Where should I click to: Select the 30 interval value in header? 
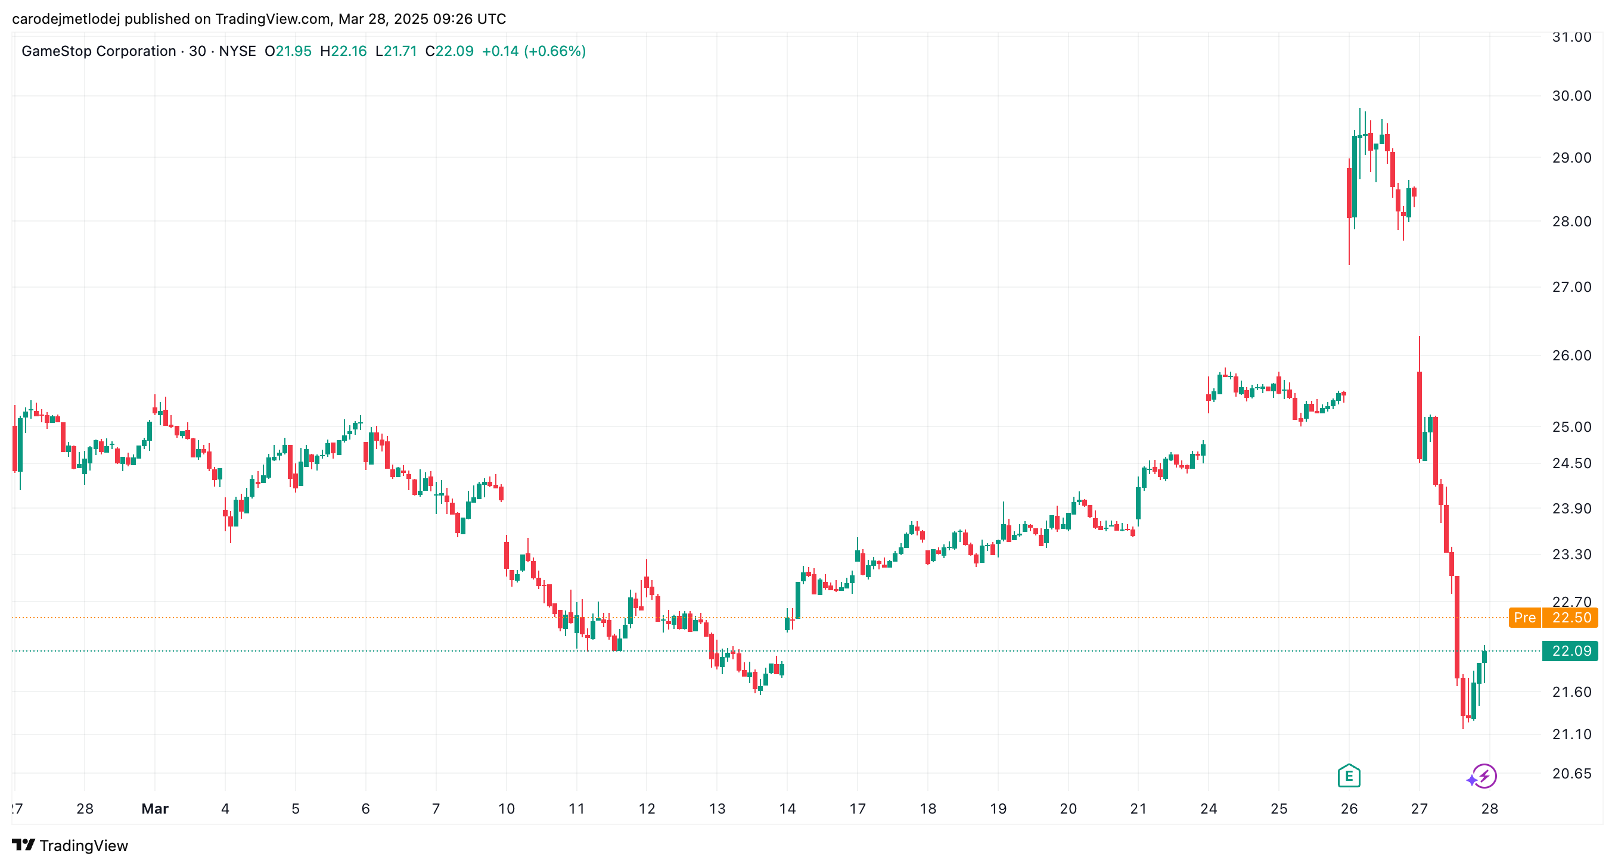point(197,51)
